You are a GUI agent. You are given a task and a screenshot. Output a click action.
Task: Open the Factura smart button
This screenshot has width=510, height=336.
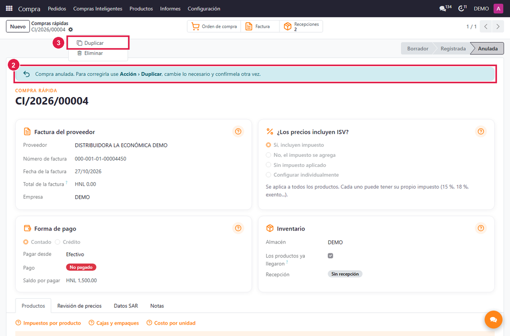tap(260, 27)
